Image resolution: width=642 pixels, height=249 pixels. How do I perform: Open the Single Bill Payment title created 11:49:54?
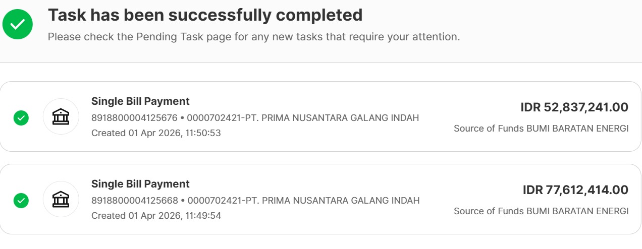click(x=140, y=184)
